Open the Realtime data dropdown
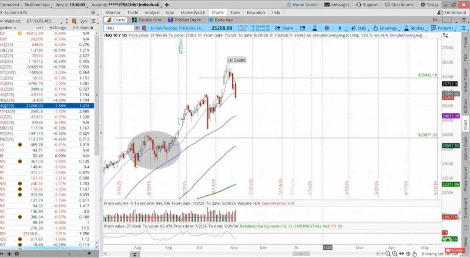This screenshot has width=470, height=258. tap(38, 5)
